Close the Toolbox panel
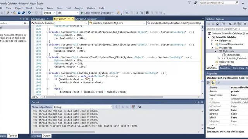Image resolution: width=248 pixels, height=139 pixels. click(27, 19)
